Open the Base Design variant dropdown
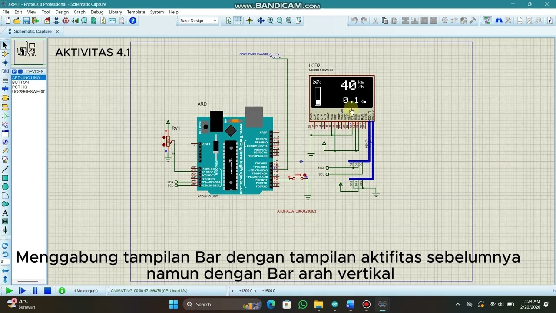This screenshot has height=313, width=556. 199,20
